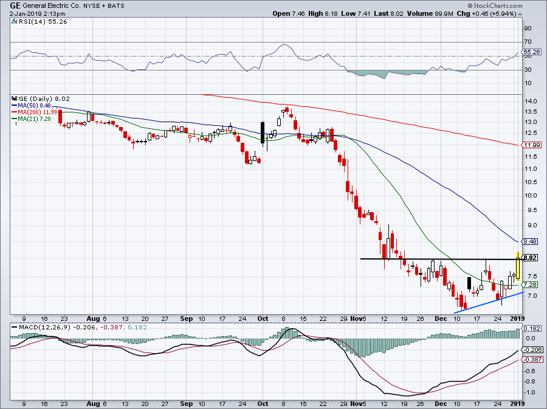This screenshot has width=547, height=409.
Task: Select the MA(200) 11.99 legend entry
Action: [x=34, y=112]
